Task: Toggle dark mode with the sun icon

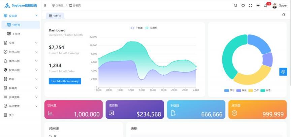Action: click(x=258, y=5)
